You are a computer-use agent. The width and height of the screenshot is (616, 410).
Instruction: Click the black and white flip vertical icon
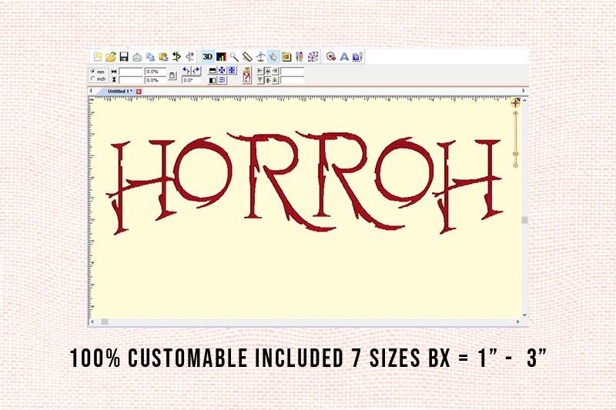(213, 71)
